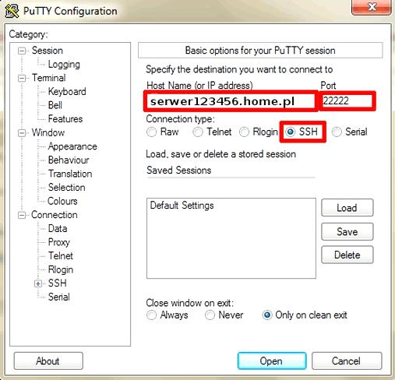Open the Features settings category
Viewport: 395px width, 380px height.
(x=65, y=119)
